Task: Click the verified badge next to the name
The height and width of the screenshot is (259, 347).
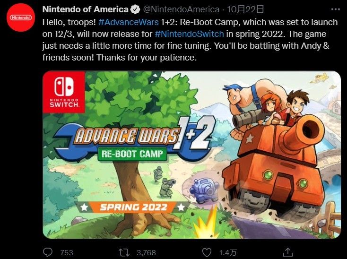Action: 135,9
